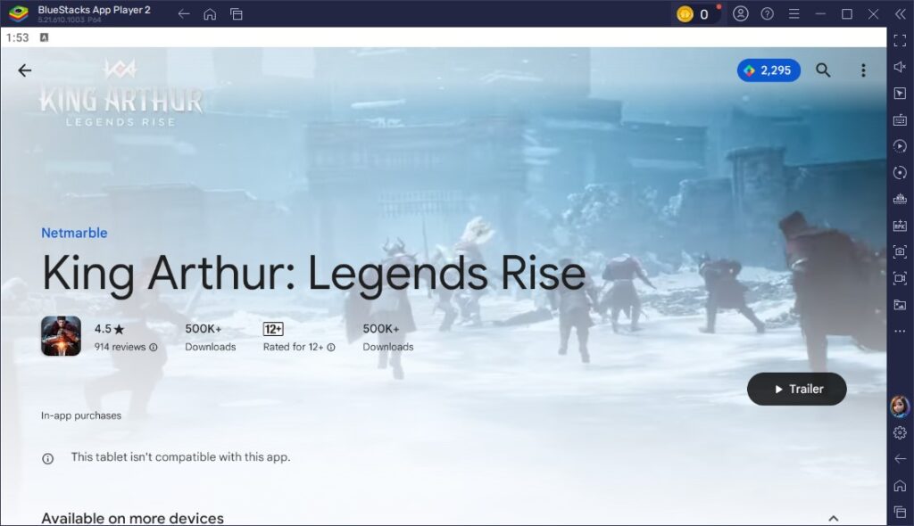Play the Trailer for King Arthur
Viewport: 914px width, 526px height.
(796, 389)
